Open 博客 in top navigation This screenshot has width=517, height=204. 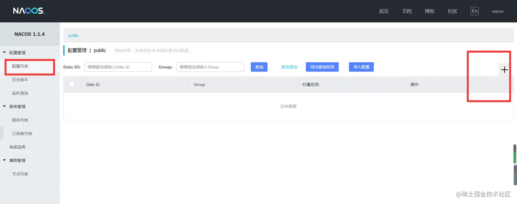[x=429, y=11]
